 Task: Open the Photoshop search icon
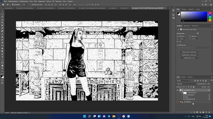(203, 5)
